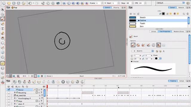Select the Tooth colour row
Viewport: 191px width, 107px height.
point(158,23)
